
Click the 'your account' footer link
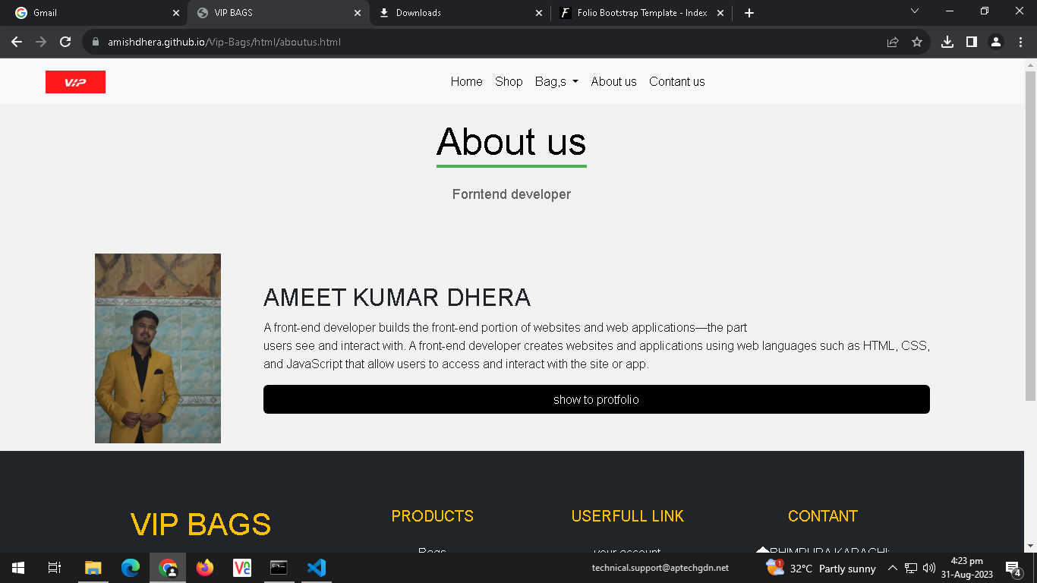point(627,552)
